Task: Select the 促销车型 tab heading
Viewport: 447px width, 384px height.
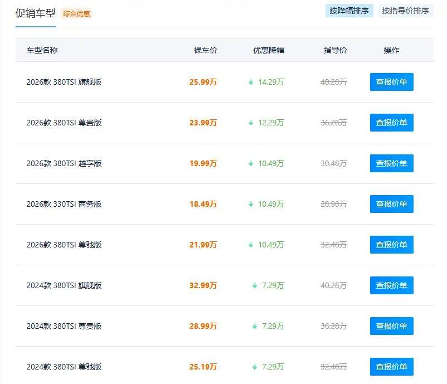Action: [35, 13]
